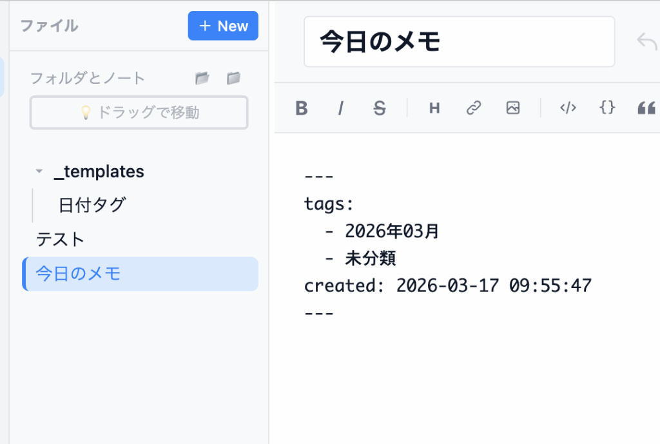
Task: Select the _templates folder name in the tree
Action: (x=99, y=171)
